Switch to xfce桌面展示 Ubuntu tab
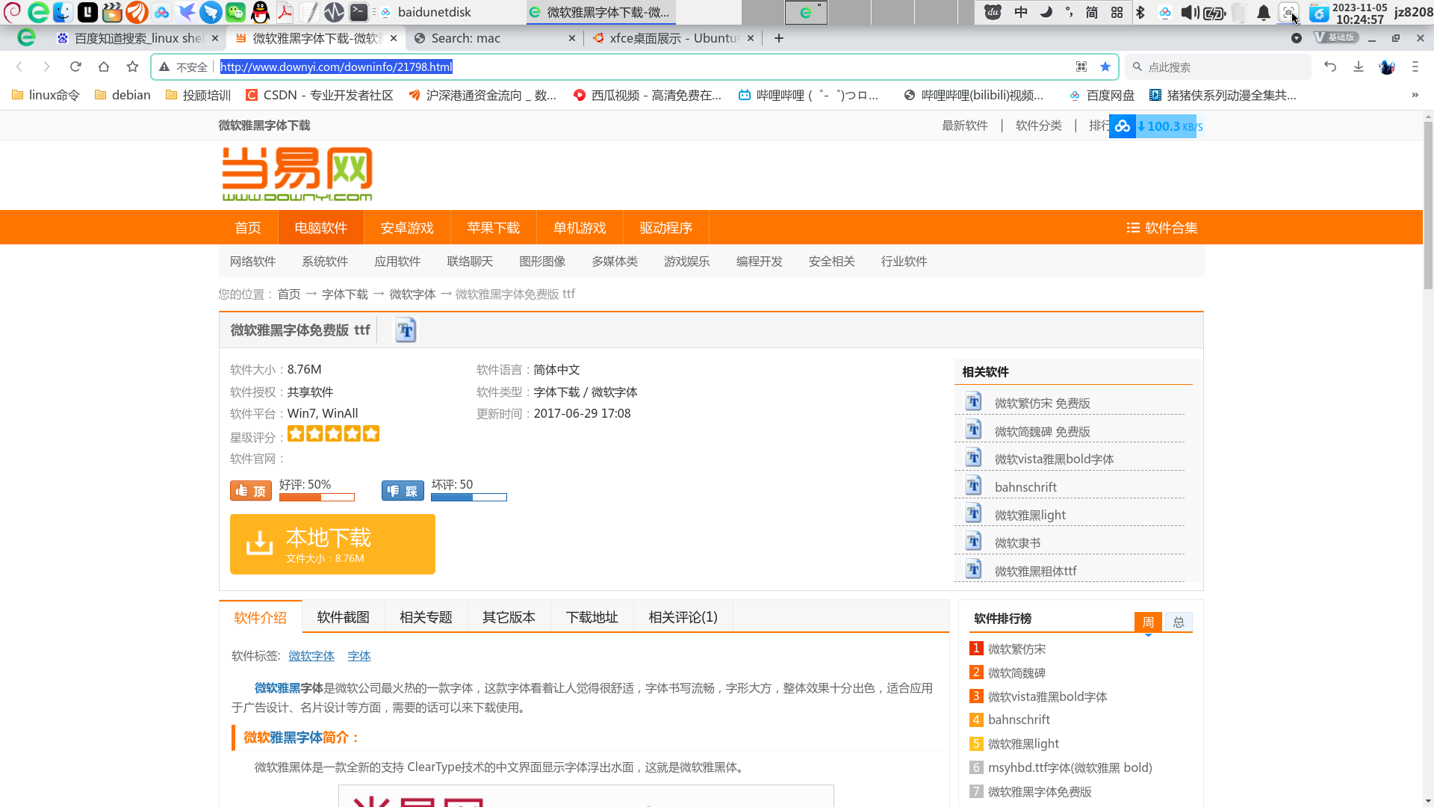Image resolution: width=1434 pixels, height=807 pixels. (x=674, y=38)
